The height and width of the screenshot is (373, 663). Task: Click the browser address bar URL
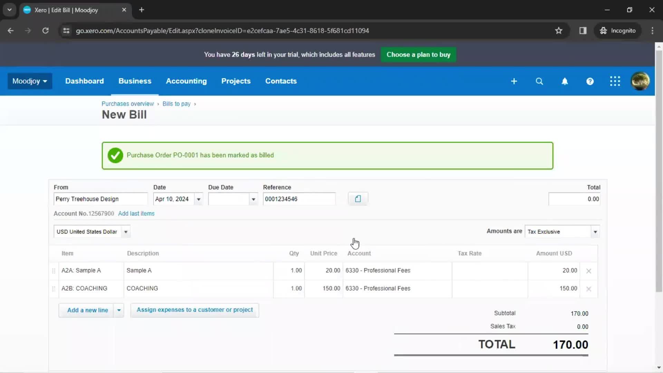tap(222, 31)
